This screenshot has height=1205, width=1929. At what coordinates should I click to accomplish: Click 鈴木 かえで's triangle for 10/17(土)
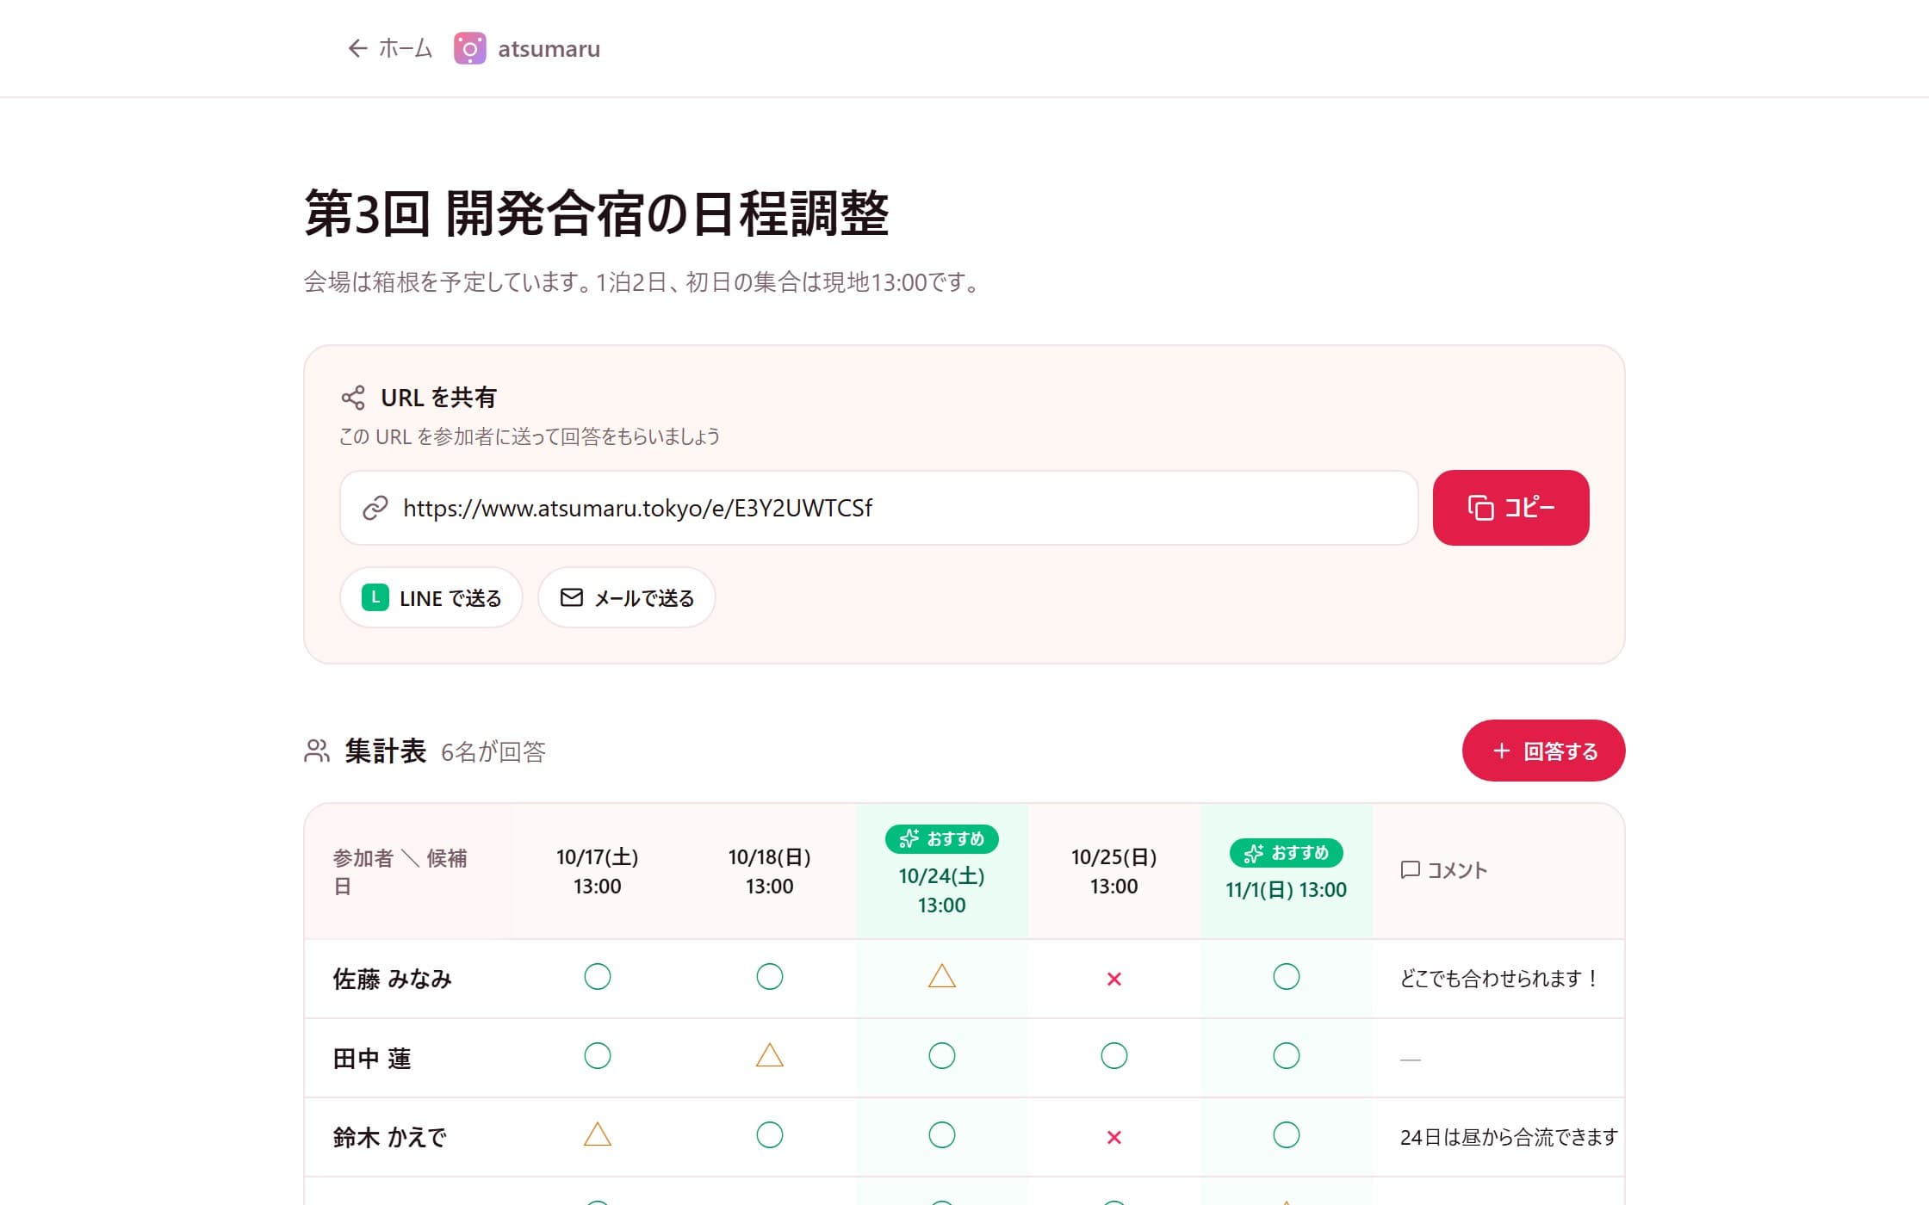pyautogui.click(x=598, y=1134)
